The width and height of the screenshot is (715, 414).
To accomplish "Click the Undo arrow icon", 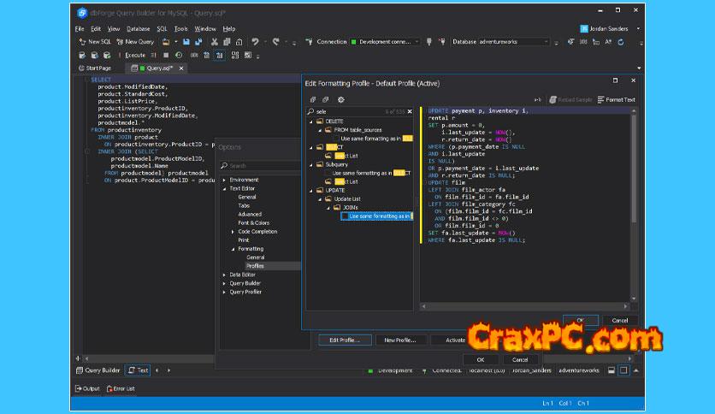I will click(x=255, y=41).
